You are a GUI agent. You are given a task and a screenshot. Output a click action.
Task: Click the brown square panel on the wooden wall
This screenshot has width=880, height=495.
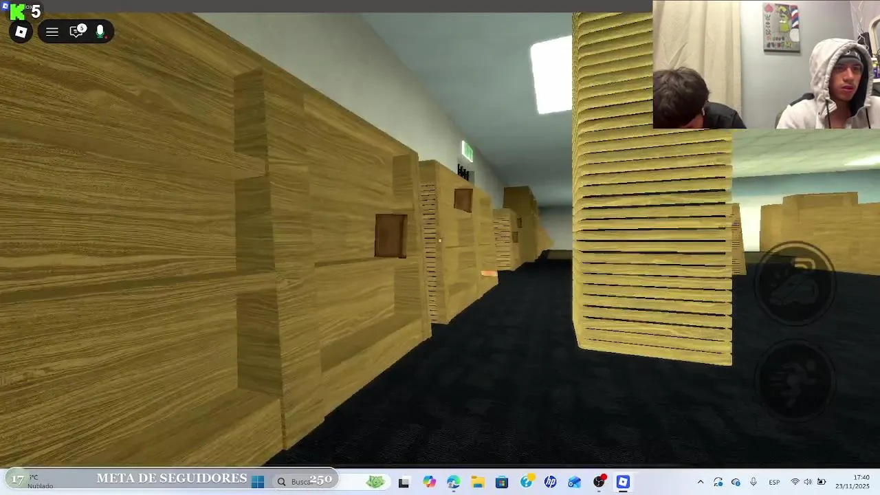tap(390, 236)
